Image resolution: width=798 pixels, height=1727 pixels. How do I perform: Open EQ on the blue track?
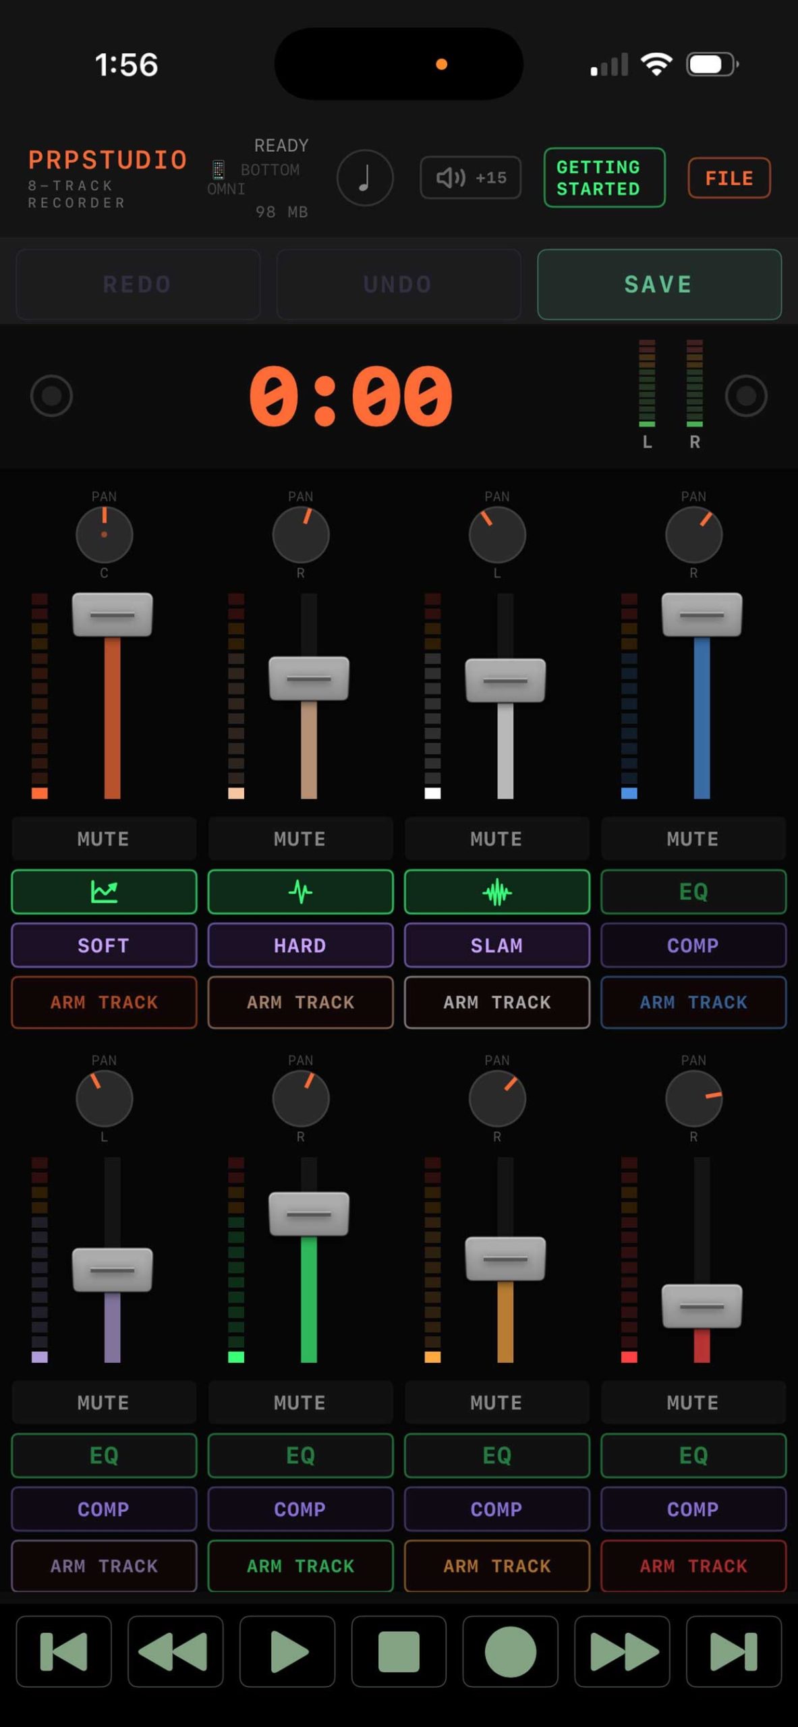coord(693,892)
